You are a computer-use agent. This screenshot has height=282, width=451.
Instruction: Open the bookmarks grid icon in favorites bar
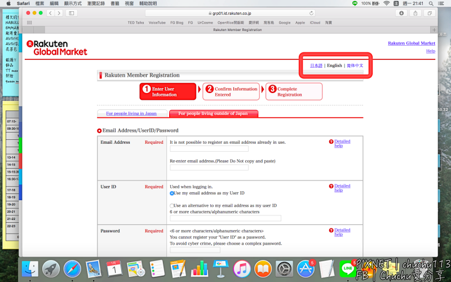click(29, 23)
